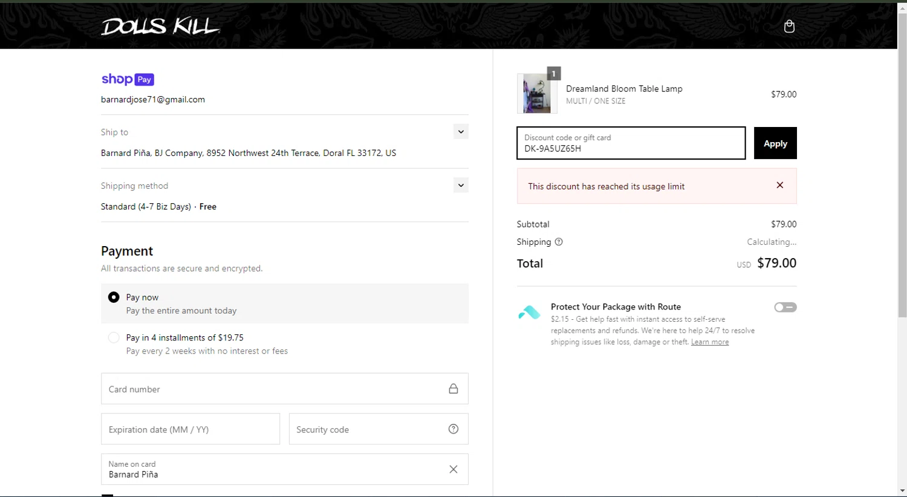This screenshot has height=497, width=907.
Task: Select Pay in 4 installments option
Action: [x=114, y=337]
